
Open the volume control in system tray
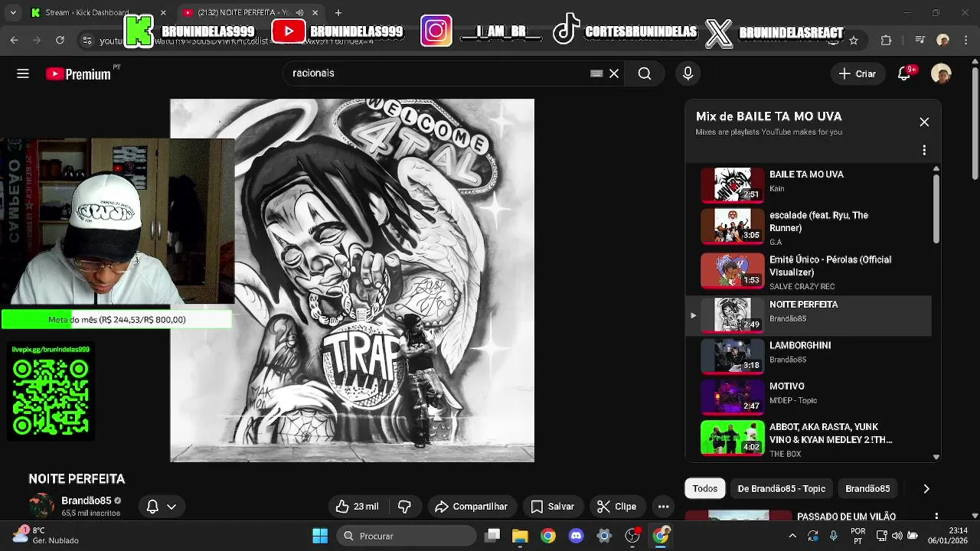[897, 536]
